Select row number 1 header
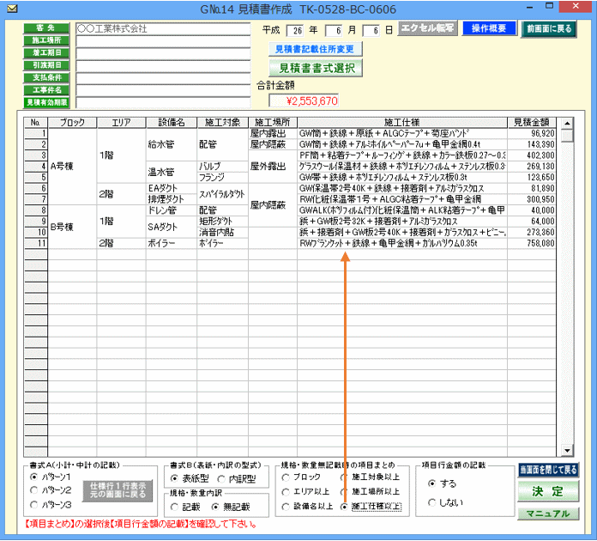The height and width of the screenshot is (541, 597). pyautogui.click(x=36, y=133)
